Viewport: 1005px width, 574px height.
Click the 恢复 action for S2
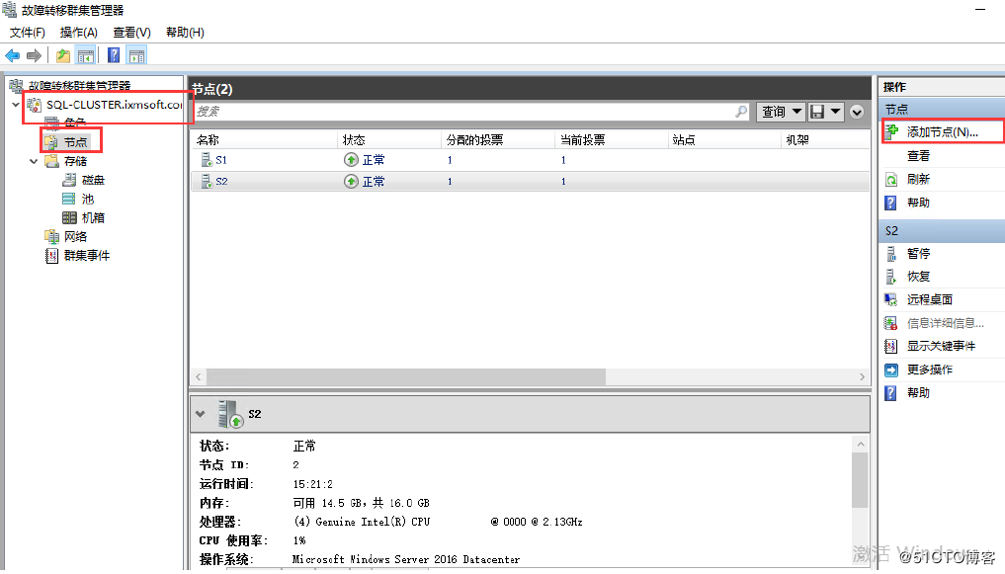coord(918,277)
